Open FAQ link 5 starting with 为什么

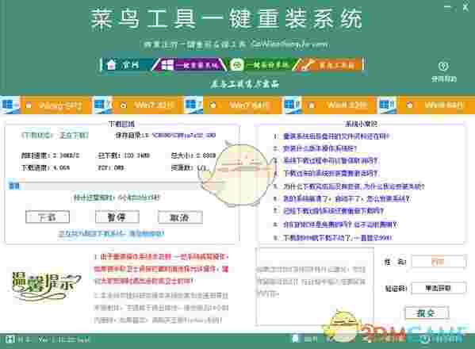point(354,186)
